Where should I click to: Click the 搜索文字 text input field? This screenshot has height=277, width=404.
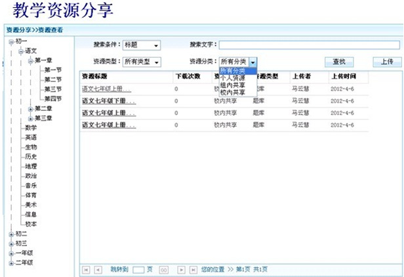308,45
